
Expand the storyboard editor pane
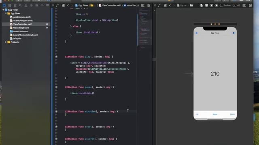pyautogui.click(x=159, y=5)
